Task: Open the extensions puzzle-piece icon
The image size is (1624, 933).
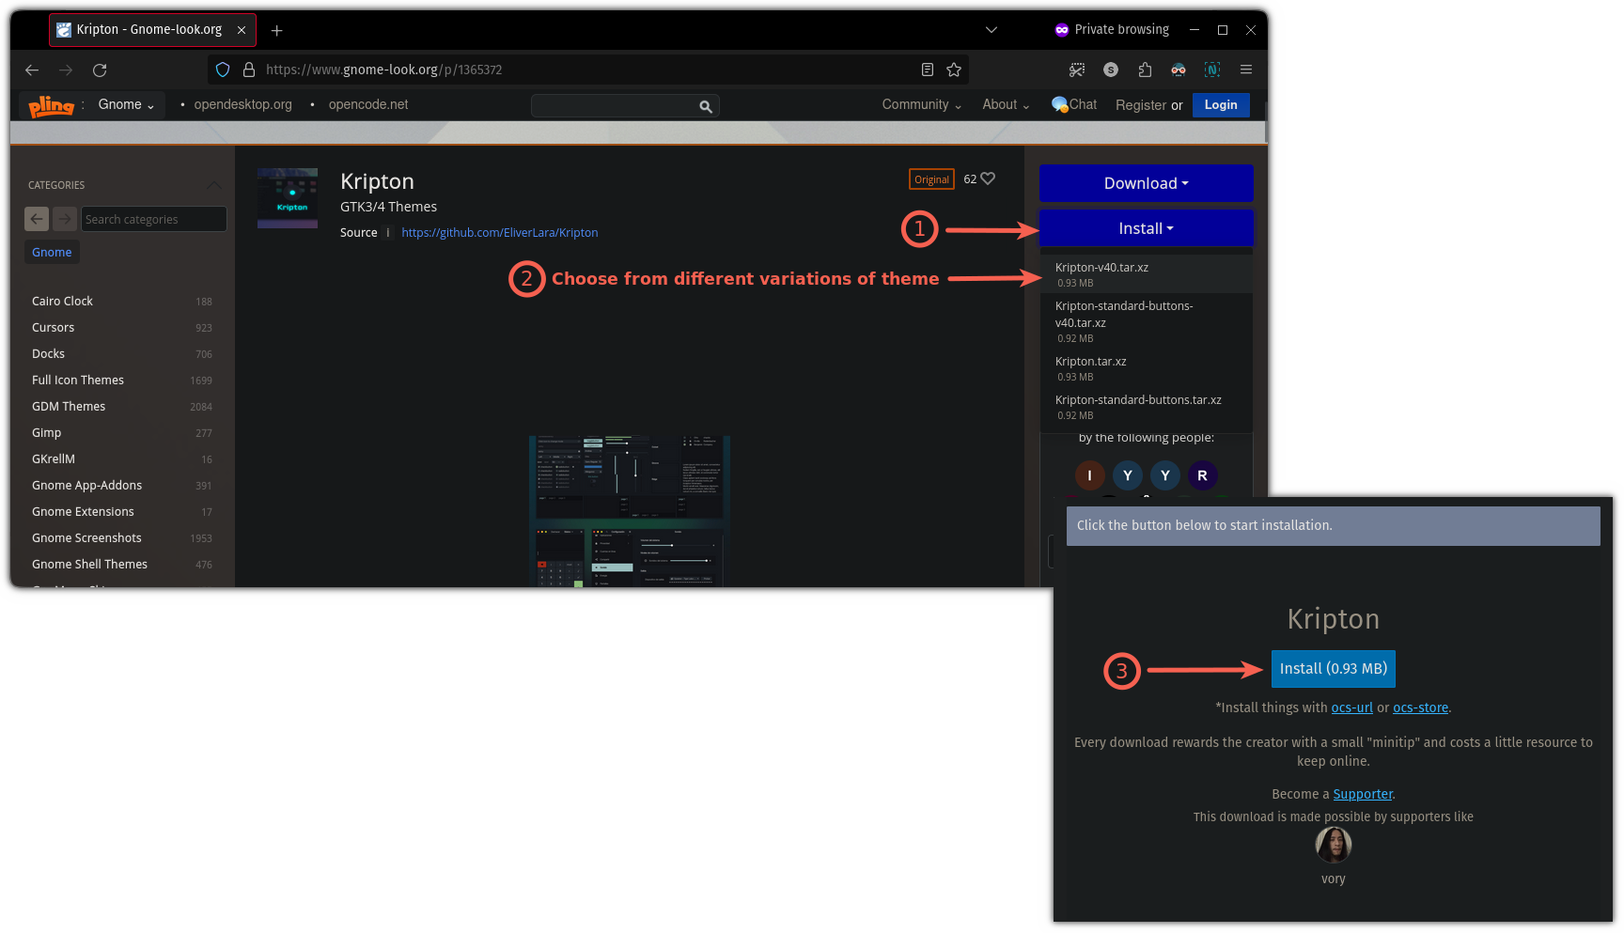Action: click(1145, 70)
